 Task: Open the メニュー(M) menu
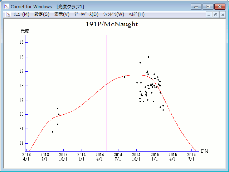(21, 14)
